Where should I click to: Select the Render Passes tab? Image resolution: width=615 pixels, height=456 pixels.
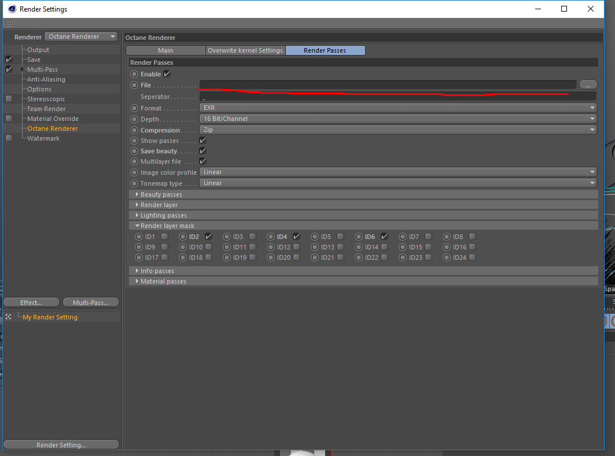[x=325, y=50]
